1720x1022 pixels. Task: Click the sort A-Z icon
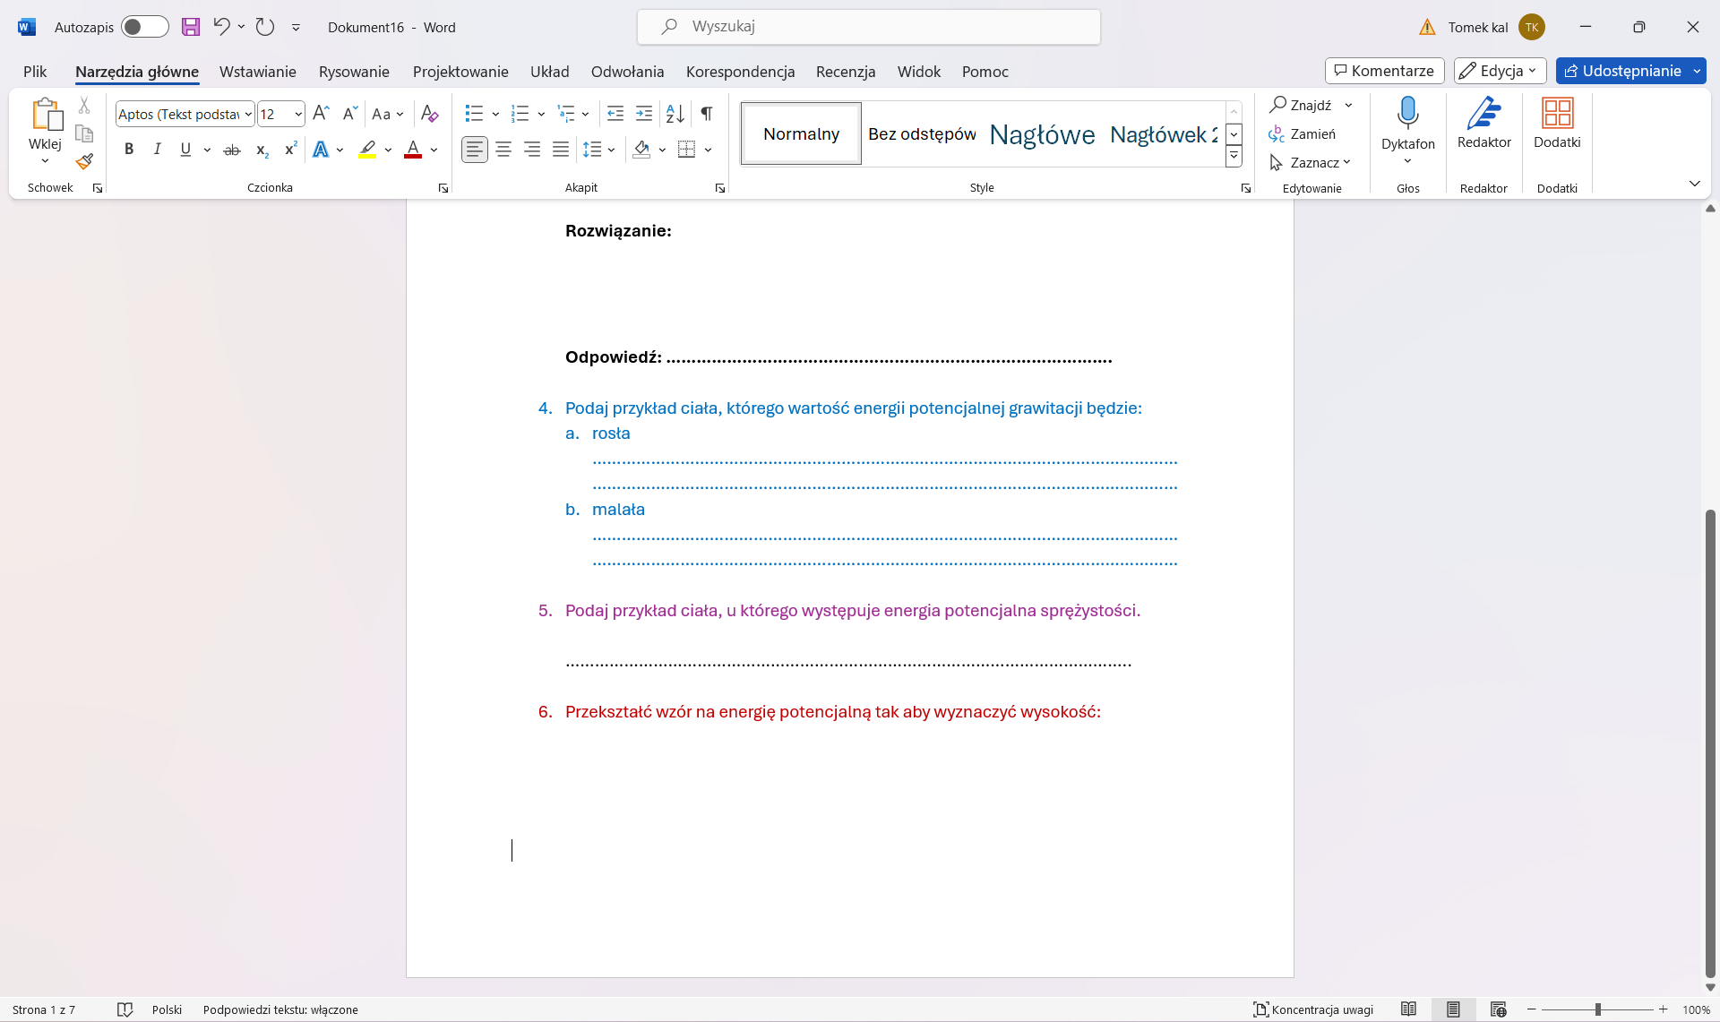pyautogui.click(x=675, y=114)
